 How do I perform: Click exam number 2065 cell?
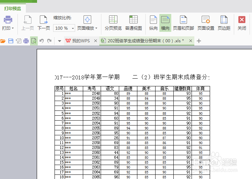click(92, 177)
